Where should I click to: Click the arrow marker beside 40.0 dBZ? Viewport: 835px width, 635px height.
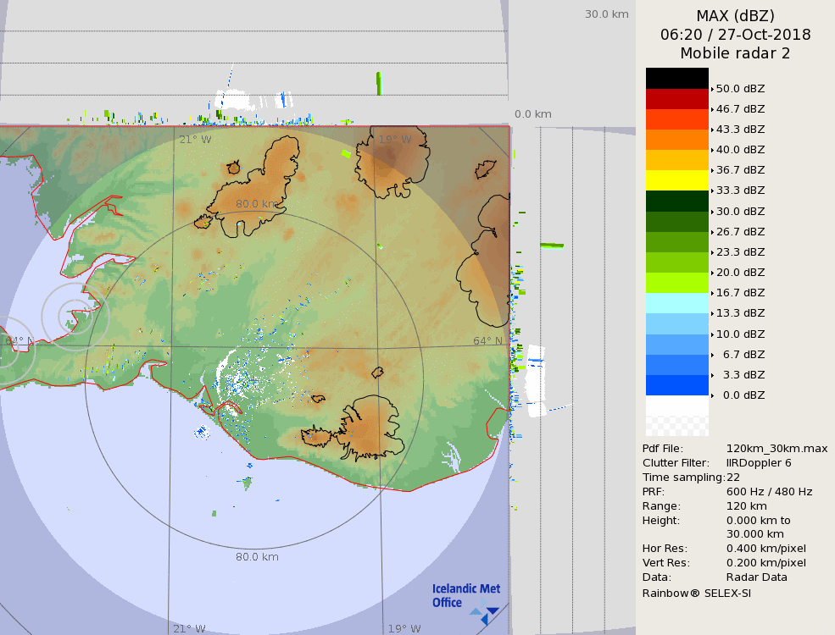click(712, 150)
